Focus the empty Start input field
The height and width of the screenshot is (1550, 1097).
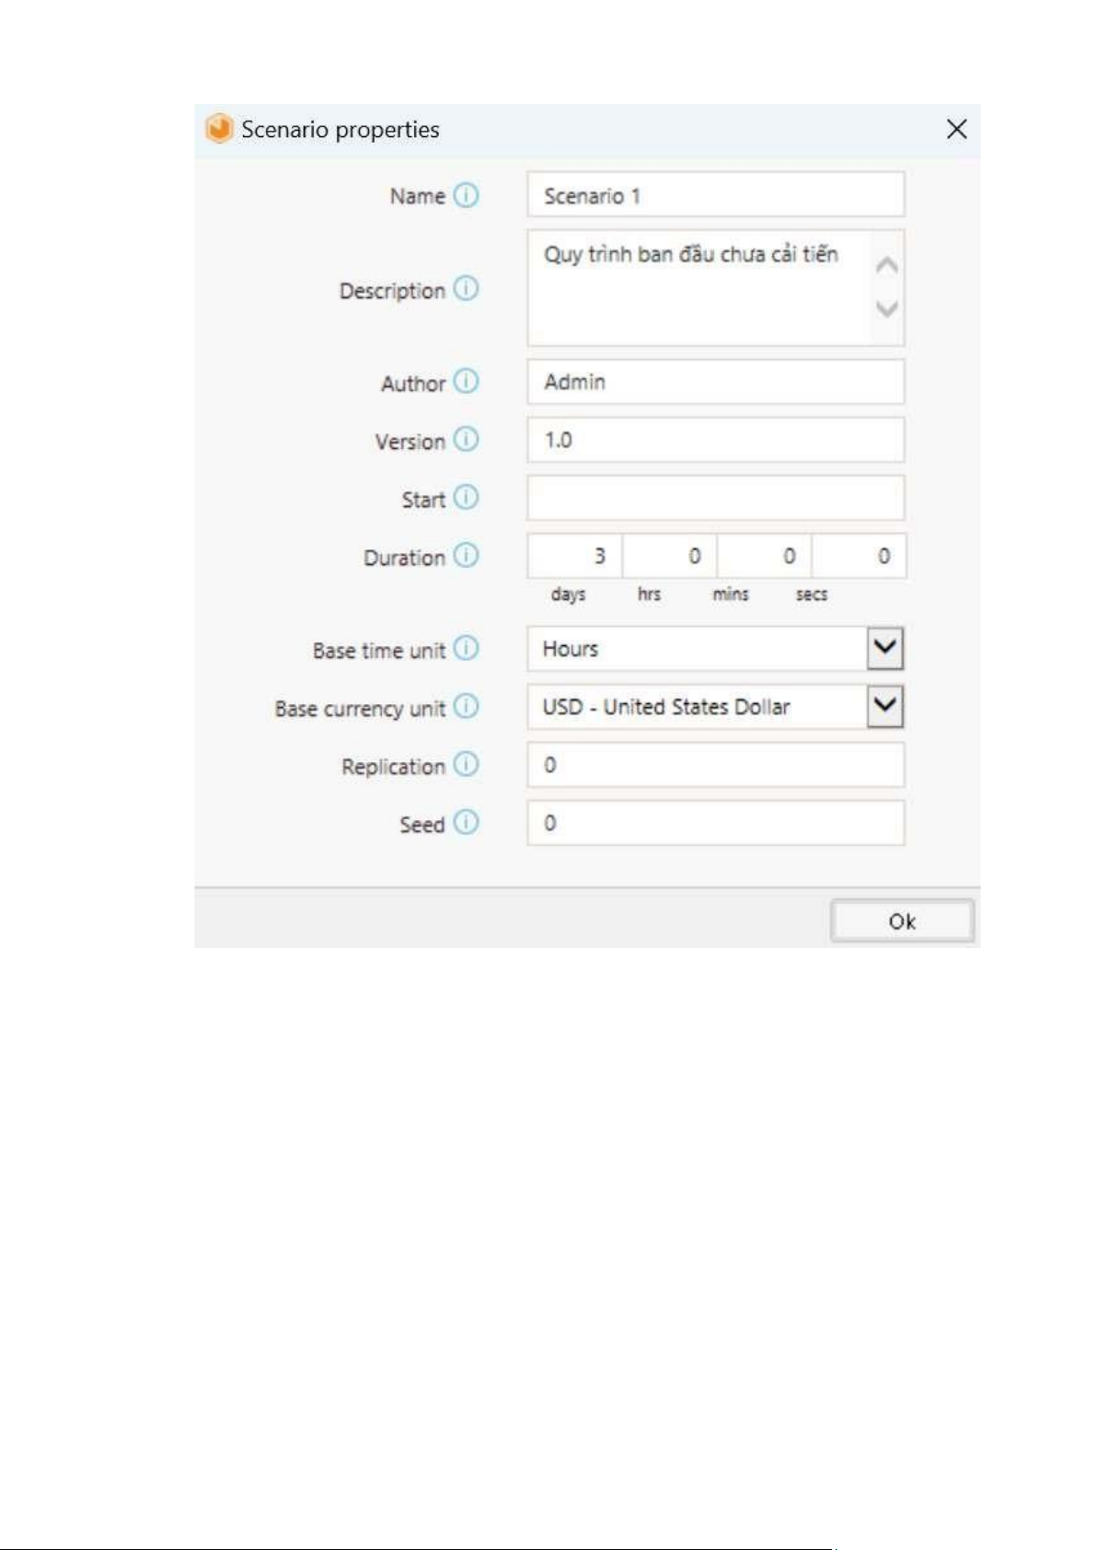click(715, 498)
